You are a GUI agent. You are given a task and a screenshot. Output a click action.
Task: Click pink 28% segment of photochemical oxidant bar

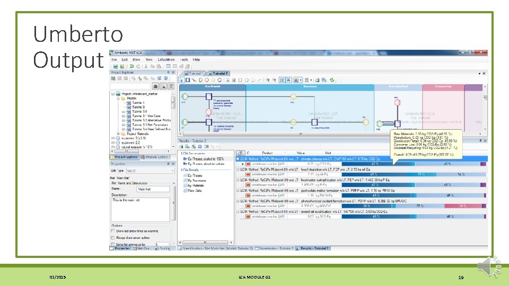click(x=462, y=206)
